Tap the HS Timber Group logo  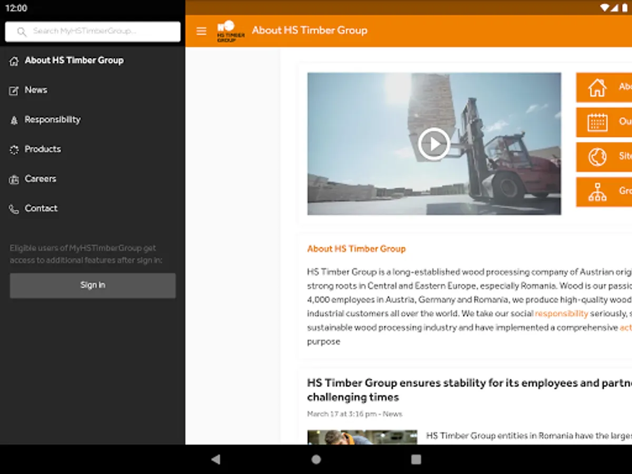click(231, 31)
